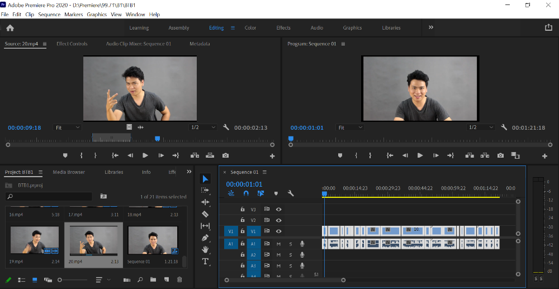Delete selected item with trash icon
Image resolution: width=559 pixels, height=289 pixels.
[179, 279]
